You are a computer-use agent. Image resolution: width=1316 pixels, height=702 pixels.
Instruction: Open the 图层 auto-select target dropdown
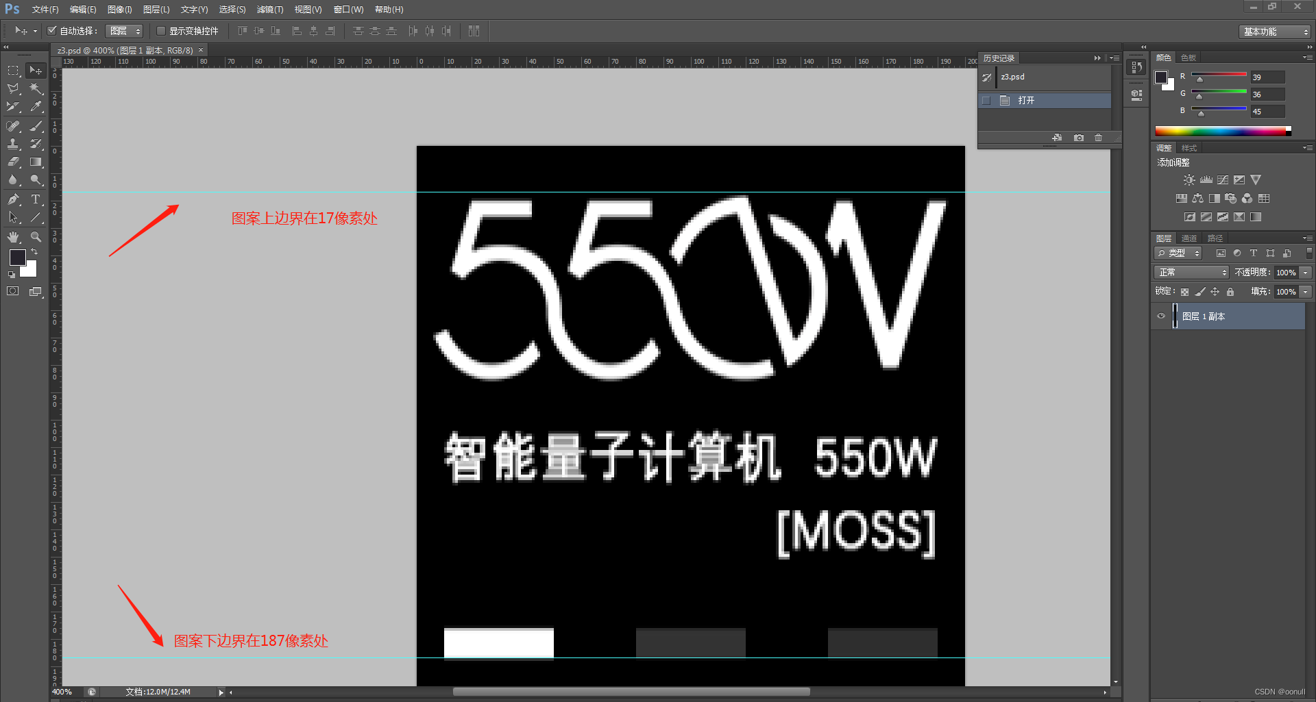pos(124,31)
